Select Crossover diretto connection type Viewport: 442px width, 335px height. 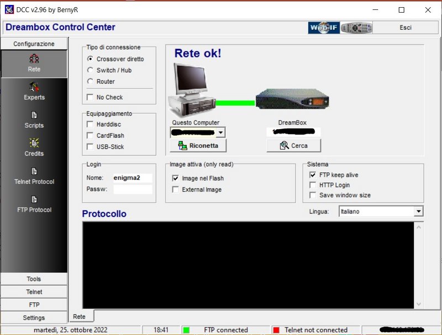[90, 59]
